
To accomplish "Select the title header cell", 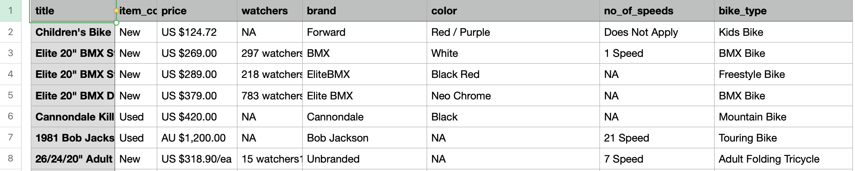I will [73, 11].
